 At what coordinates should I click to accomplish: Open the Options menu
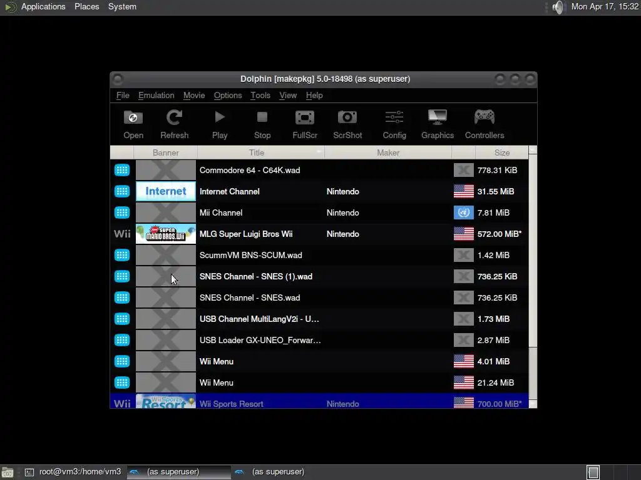[x=228, y=95]
